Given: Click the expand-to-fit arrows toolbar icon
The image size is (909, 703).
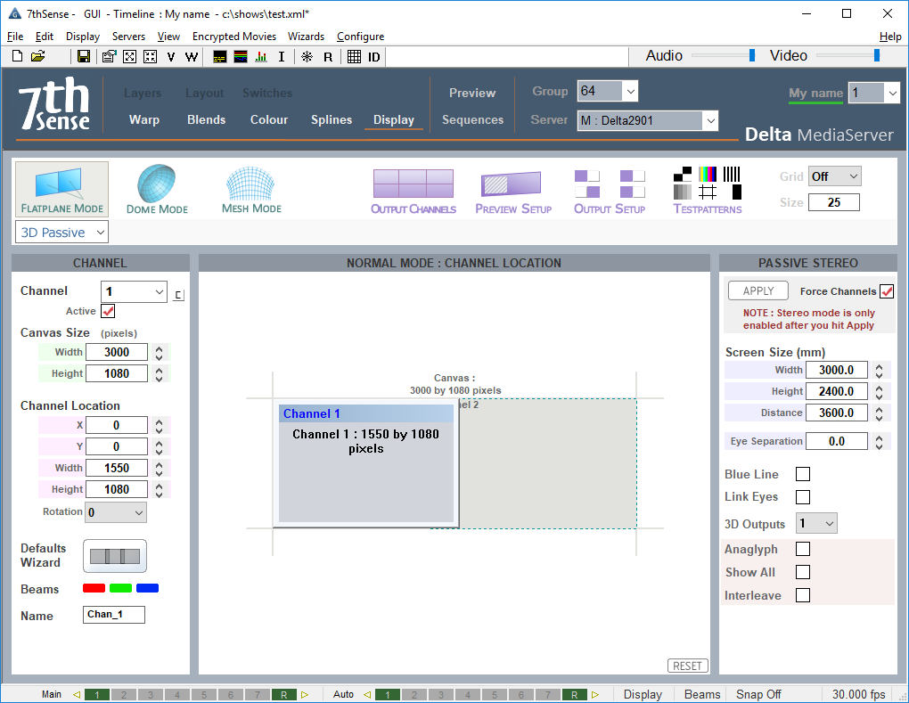Looking at the screenshot, I should point(130,56).
